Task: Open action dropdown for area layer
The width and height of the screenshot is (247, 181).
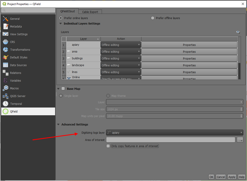Action: (121, 52)
